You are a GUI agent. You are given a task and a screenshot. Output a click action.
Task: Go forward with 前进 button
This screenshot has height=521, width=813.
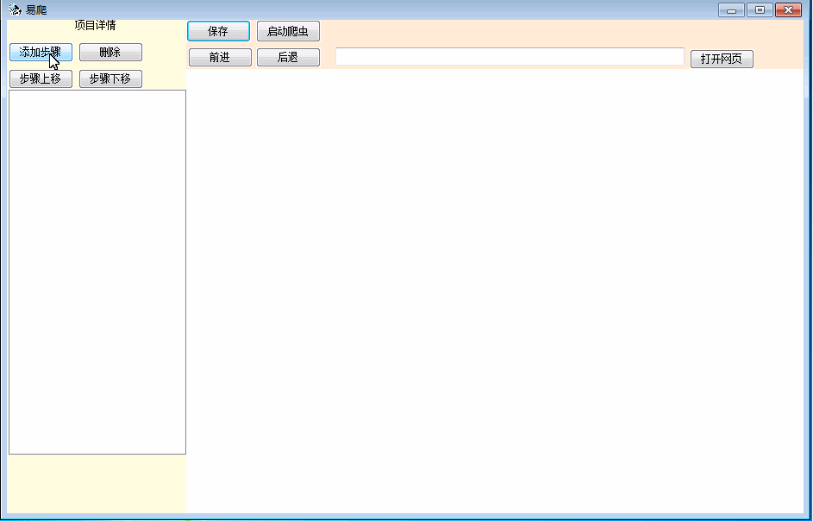click(x=220, y=57)
